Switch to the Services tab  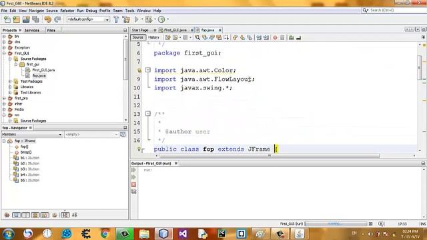tap(32, 30)
